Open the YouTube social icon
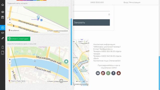This screenshot has width=160, height=90. point(118,73)
